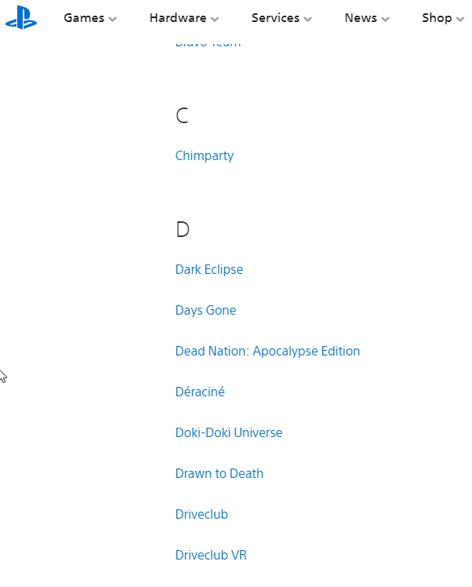Select Dead Nation: Apocalypse Edition link
Viewport: 472px width, 587px height.
[x=268, y=351]
